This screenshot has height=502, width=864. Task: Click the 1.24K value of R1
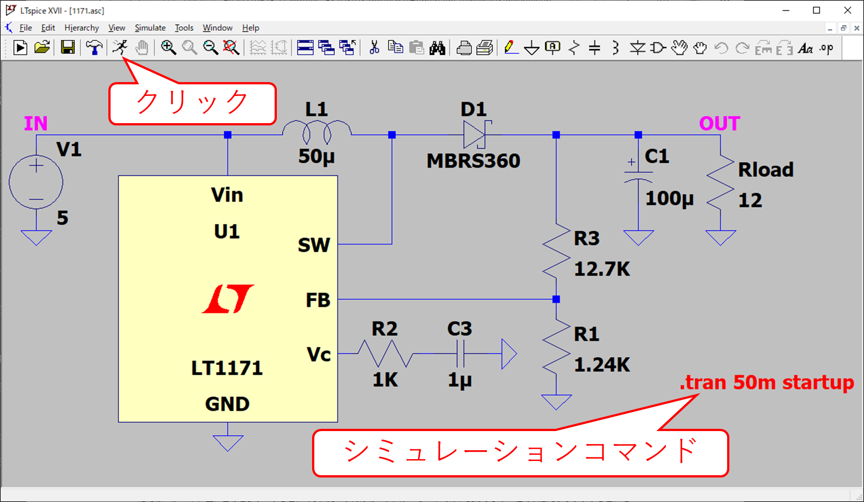(x=602, y=365)
